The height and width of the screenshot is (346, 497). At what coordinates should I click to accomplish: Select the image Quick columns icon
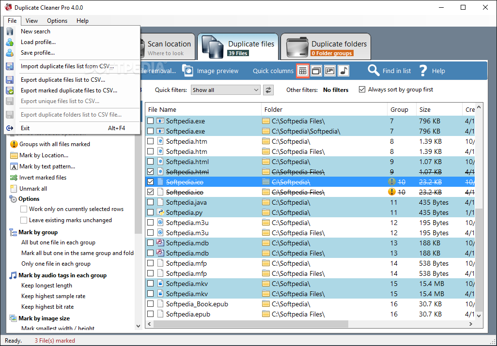click(x=330, y=71)
